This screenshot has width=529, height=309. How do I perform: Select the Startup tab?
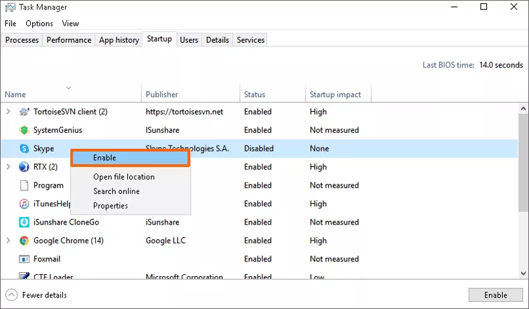pyautogui.click(x=159, y=39)
